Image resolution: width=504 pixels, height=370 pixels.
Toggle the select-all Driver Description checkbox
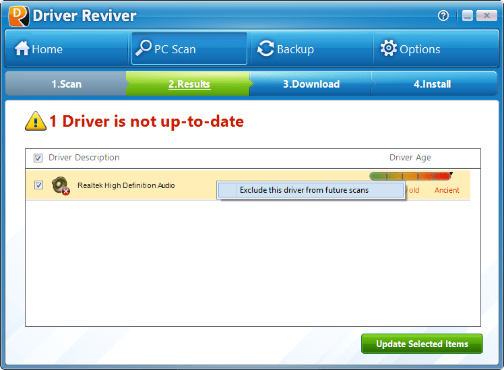38,158
